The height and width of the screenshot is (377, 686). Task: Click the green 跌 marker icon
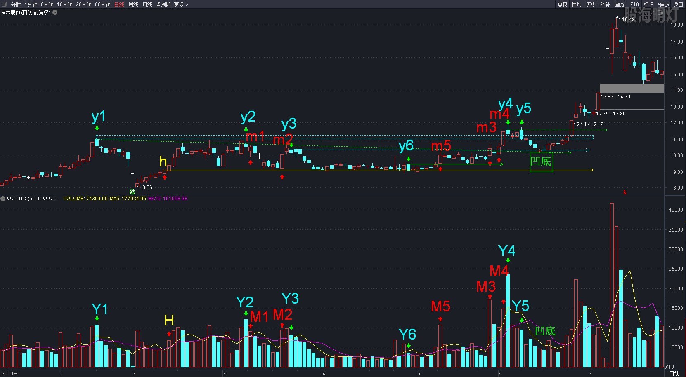pos(132,192)
